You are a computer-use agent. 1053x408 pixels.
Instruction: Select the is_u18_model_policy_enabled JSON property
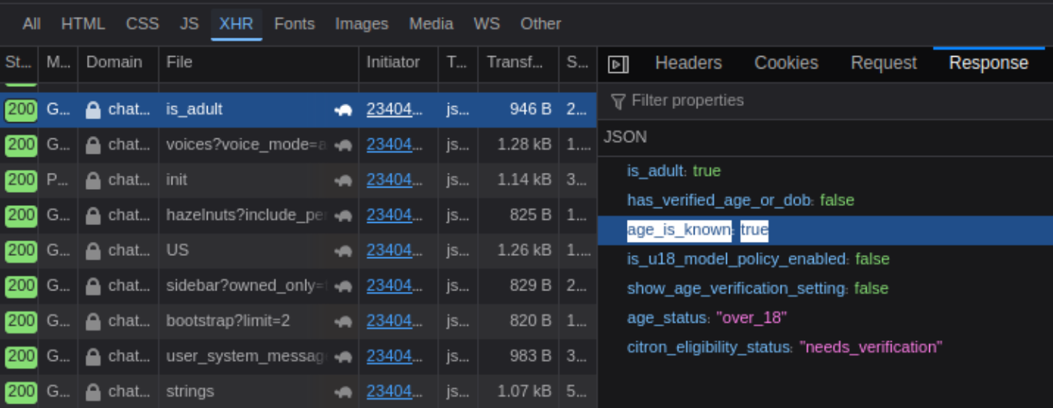(825, 259)
